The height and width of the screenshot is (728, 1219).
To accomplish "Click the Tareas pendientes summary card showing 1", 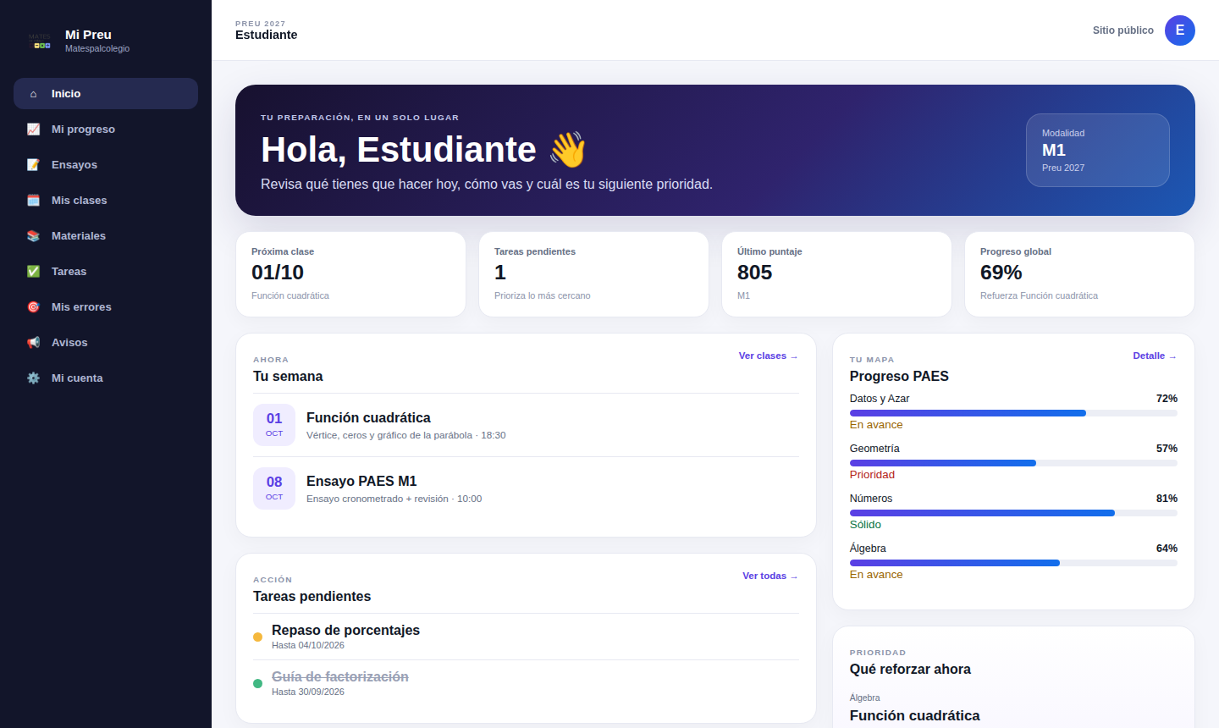I will point(593,274).
